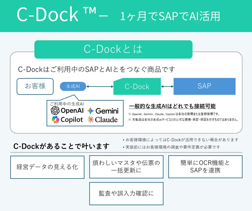Image resolution: width=252 pixels, height=211 pixels.
Task: Click the C-Dockがあることで叶います heading
Action: 61,146
